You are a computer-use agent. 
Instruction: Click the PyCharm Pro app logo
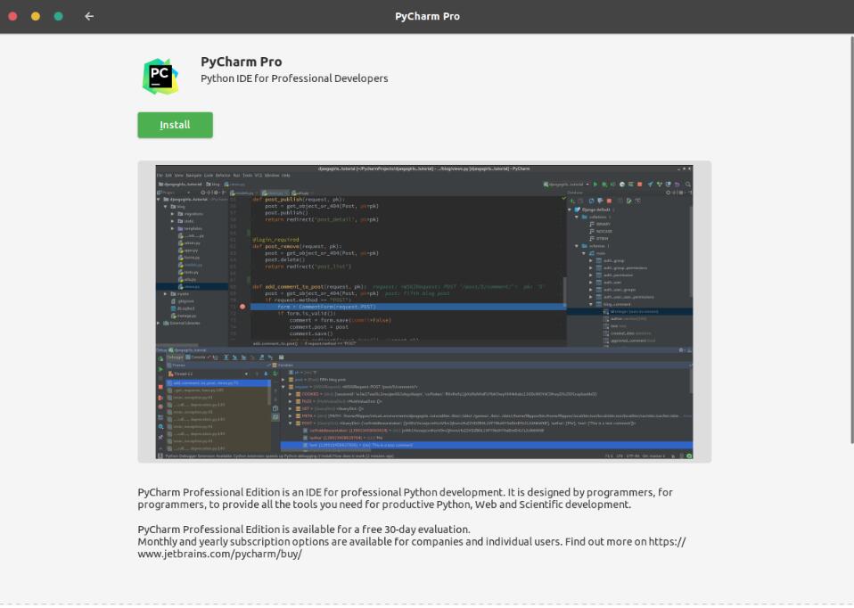coord(160,77)
